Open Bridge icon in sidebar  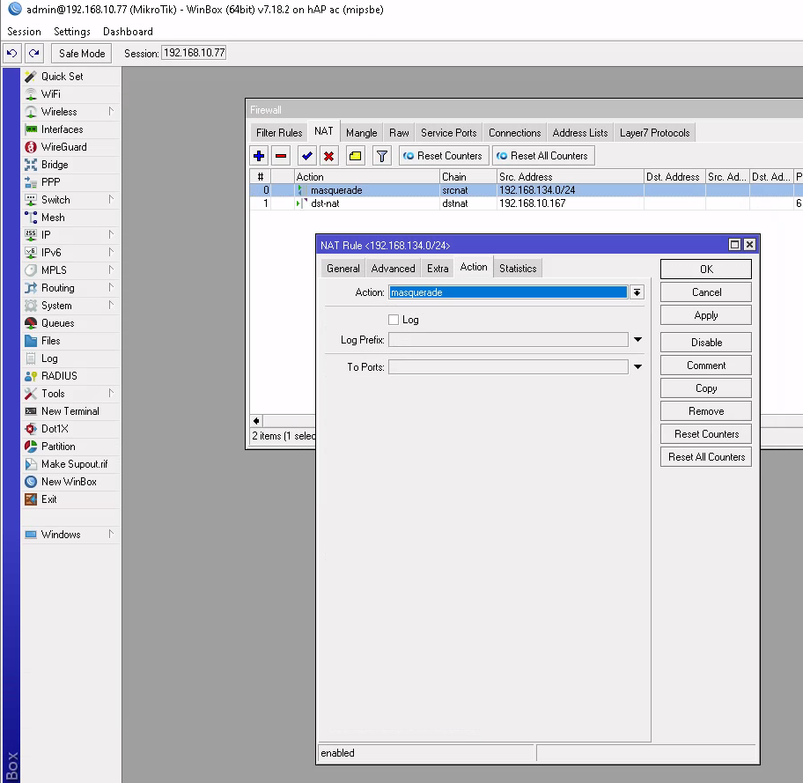point(31,165)
